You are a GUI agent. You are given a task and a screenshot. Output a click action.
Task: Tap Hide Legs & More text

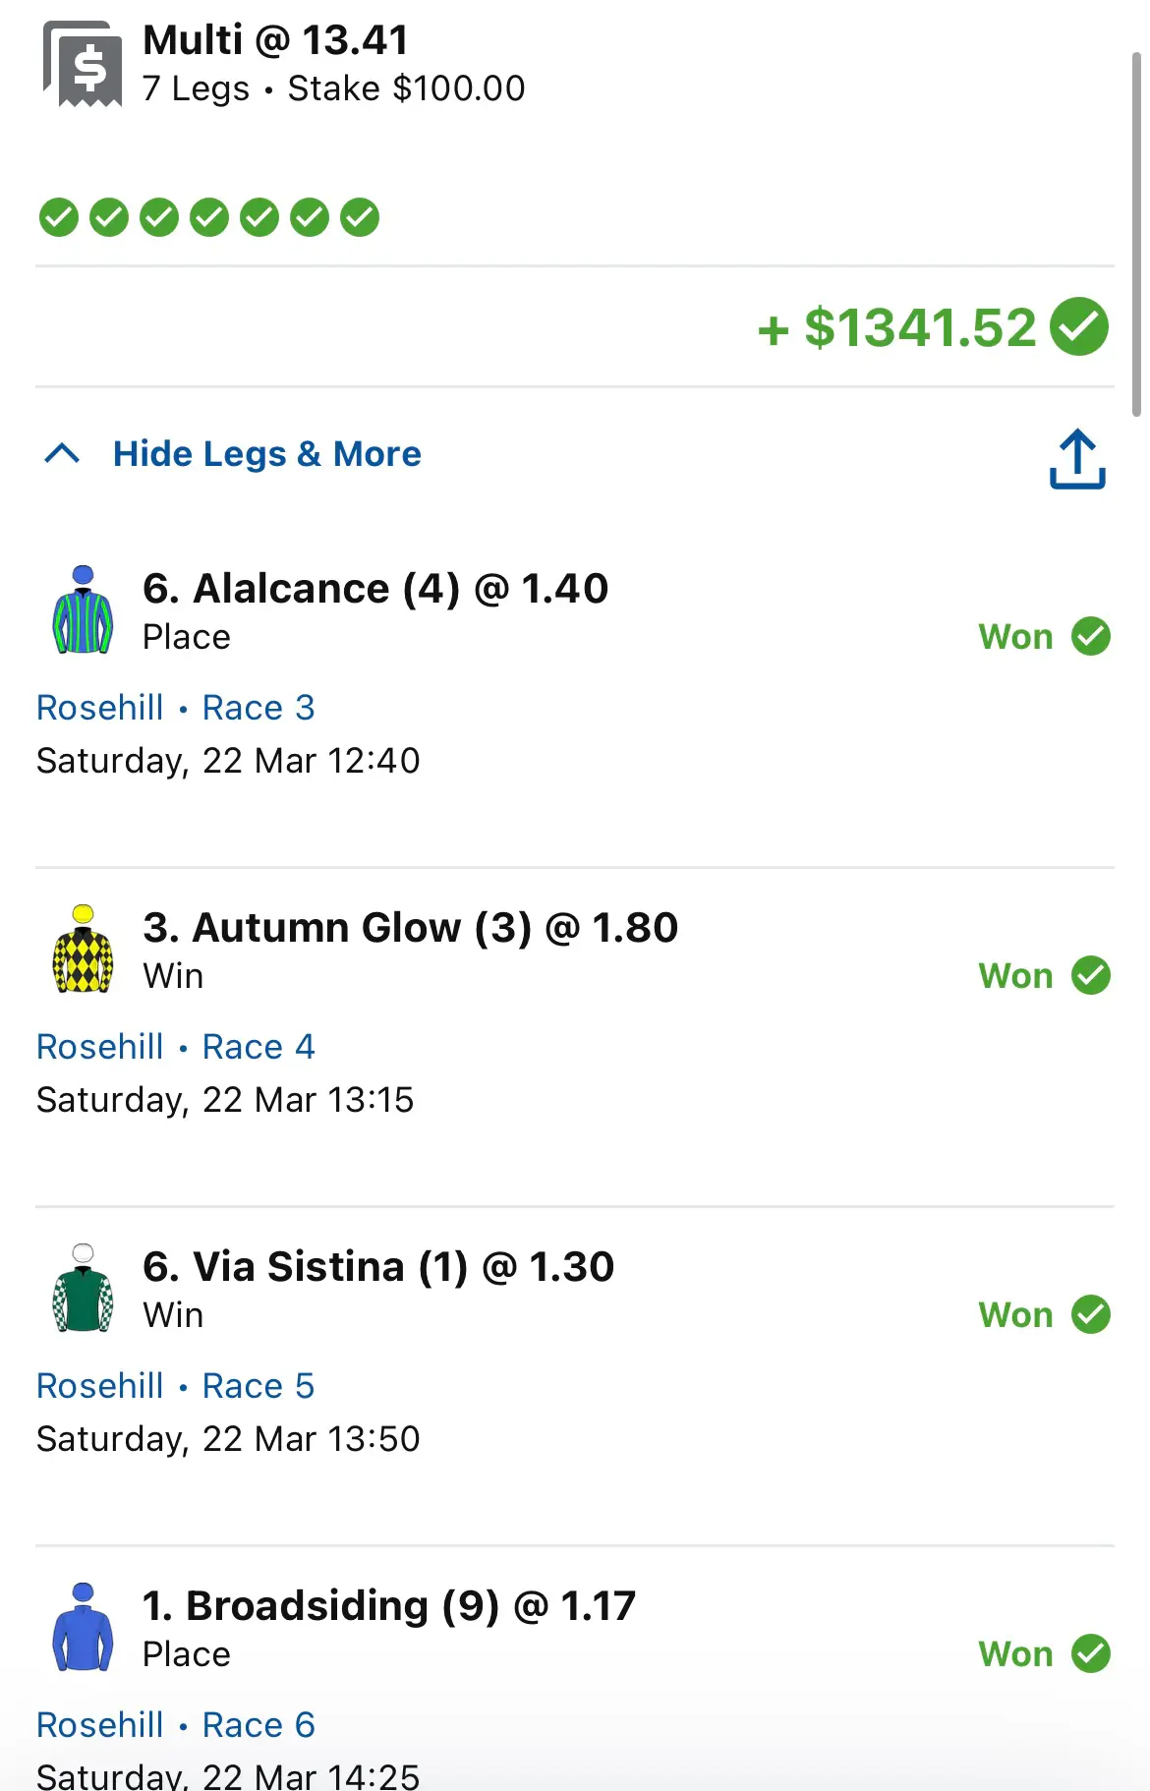[267, 454]
